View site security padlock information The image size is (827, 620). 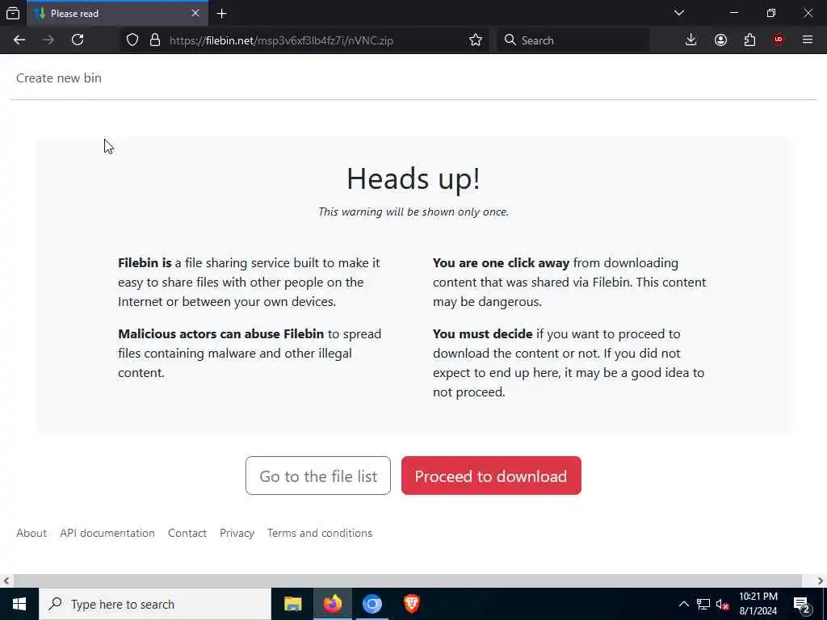coord(154,40)
